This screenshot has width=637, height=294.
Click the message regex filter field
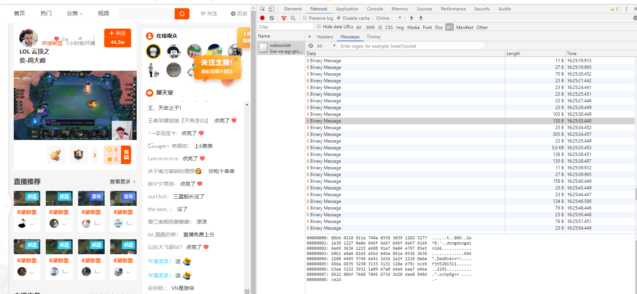[411, 46]
